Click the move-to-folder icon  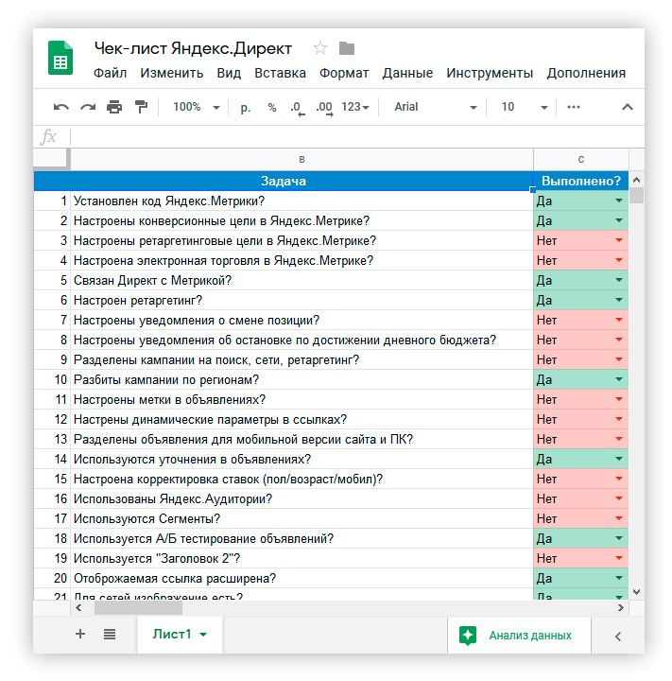tap(347, 48)
